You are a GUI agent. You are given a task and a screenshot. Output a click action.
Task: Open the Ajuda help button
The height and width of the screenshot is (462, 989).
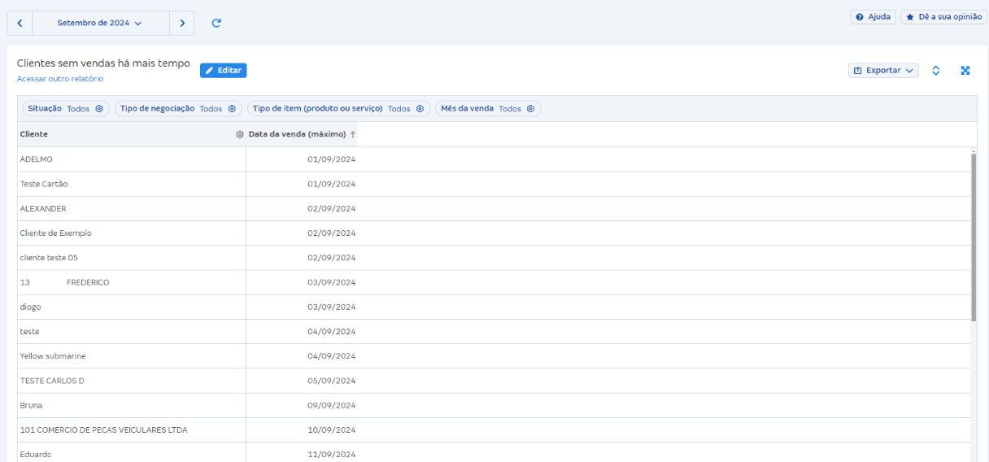(x=873, y=17)
